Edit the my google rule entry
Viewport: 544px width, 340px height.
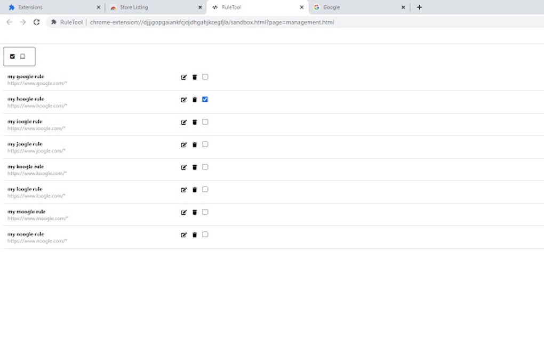pos(184,77)
